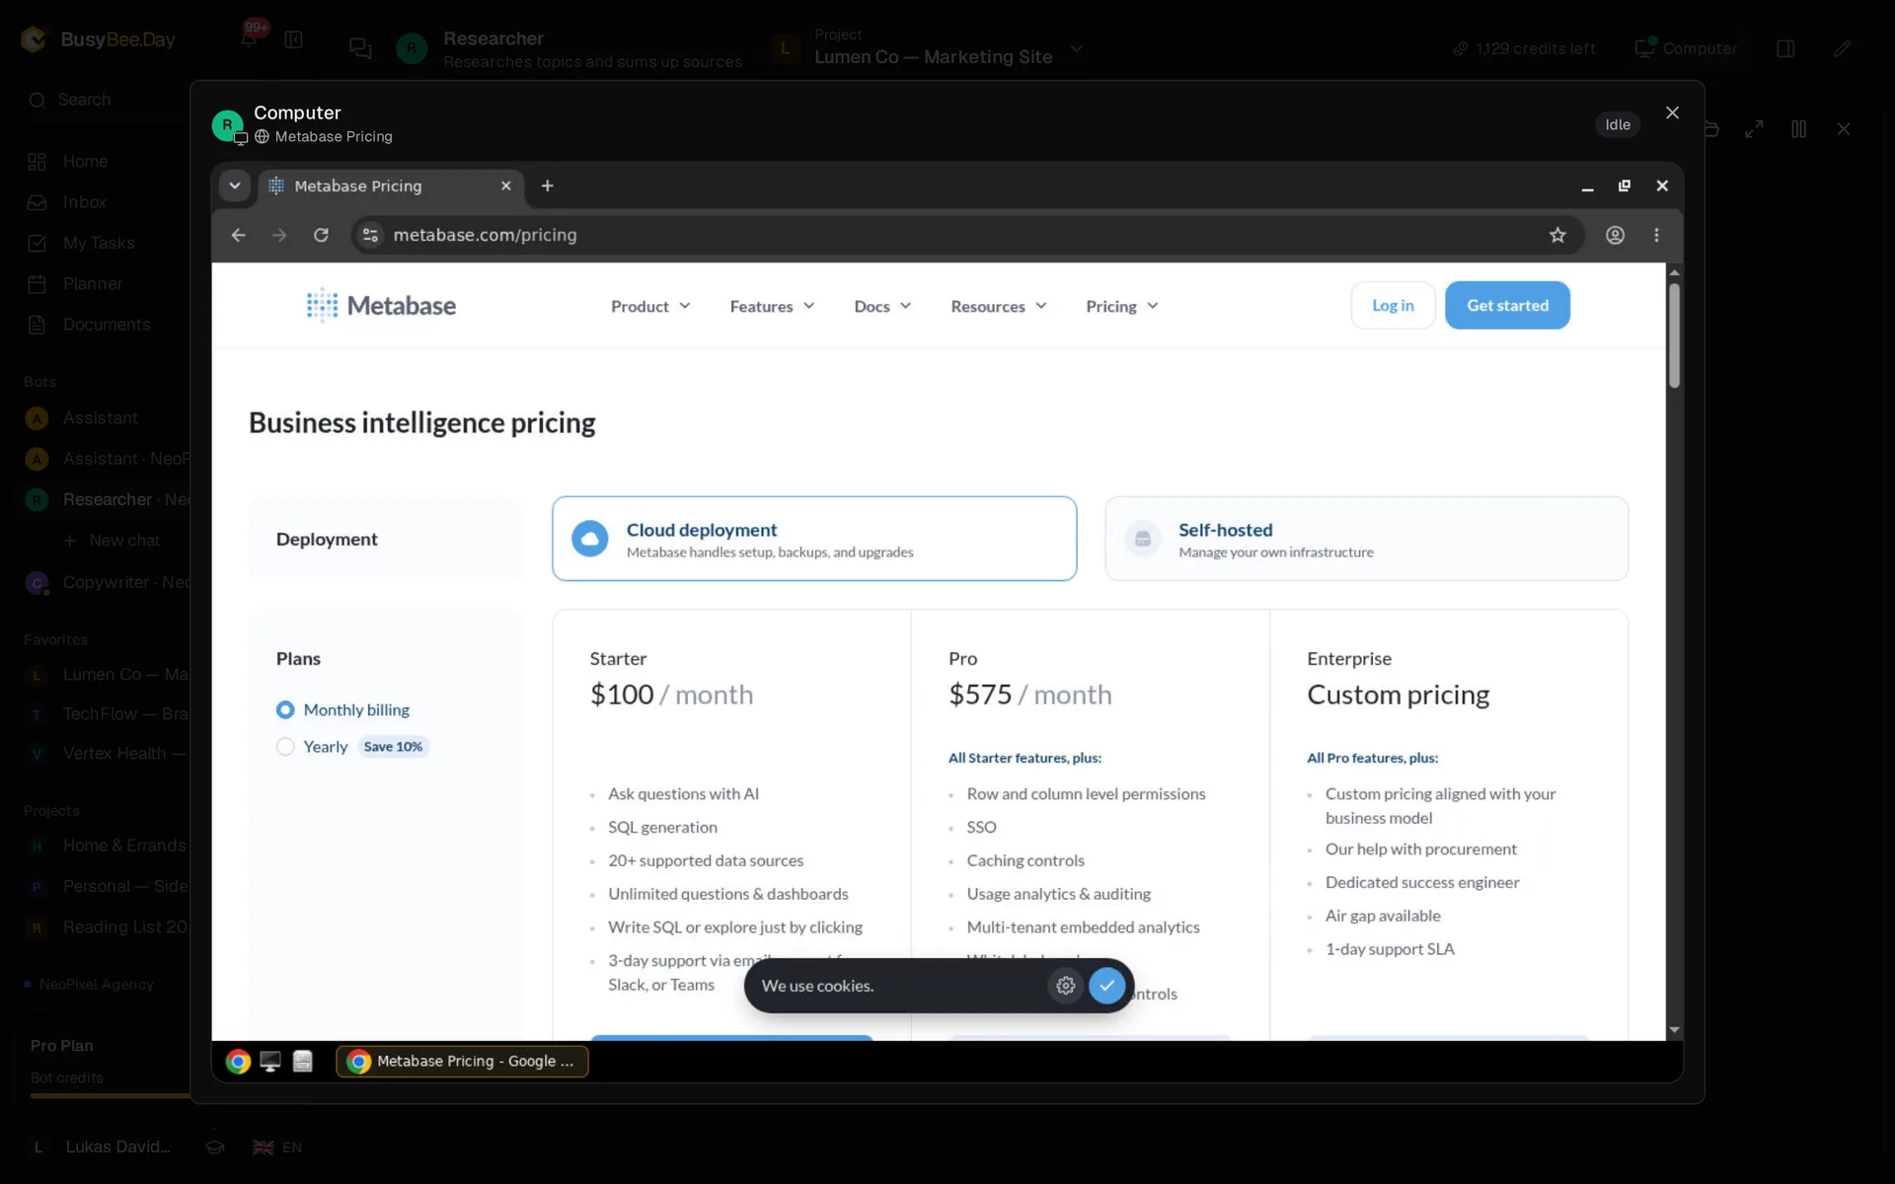Click the browser back arrow
The width and height of the screenshot is (1895, 1184).
point(238,235)
